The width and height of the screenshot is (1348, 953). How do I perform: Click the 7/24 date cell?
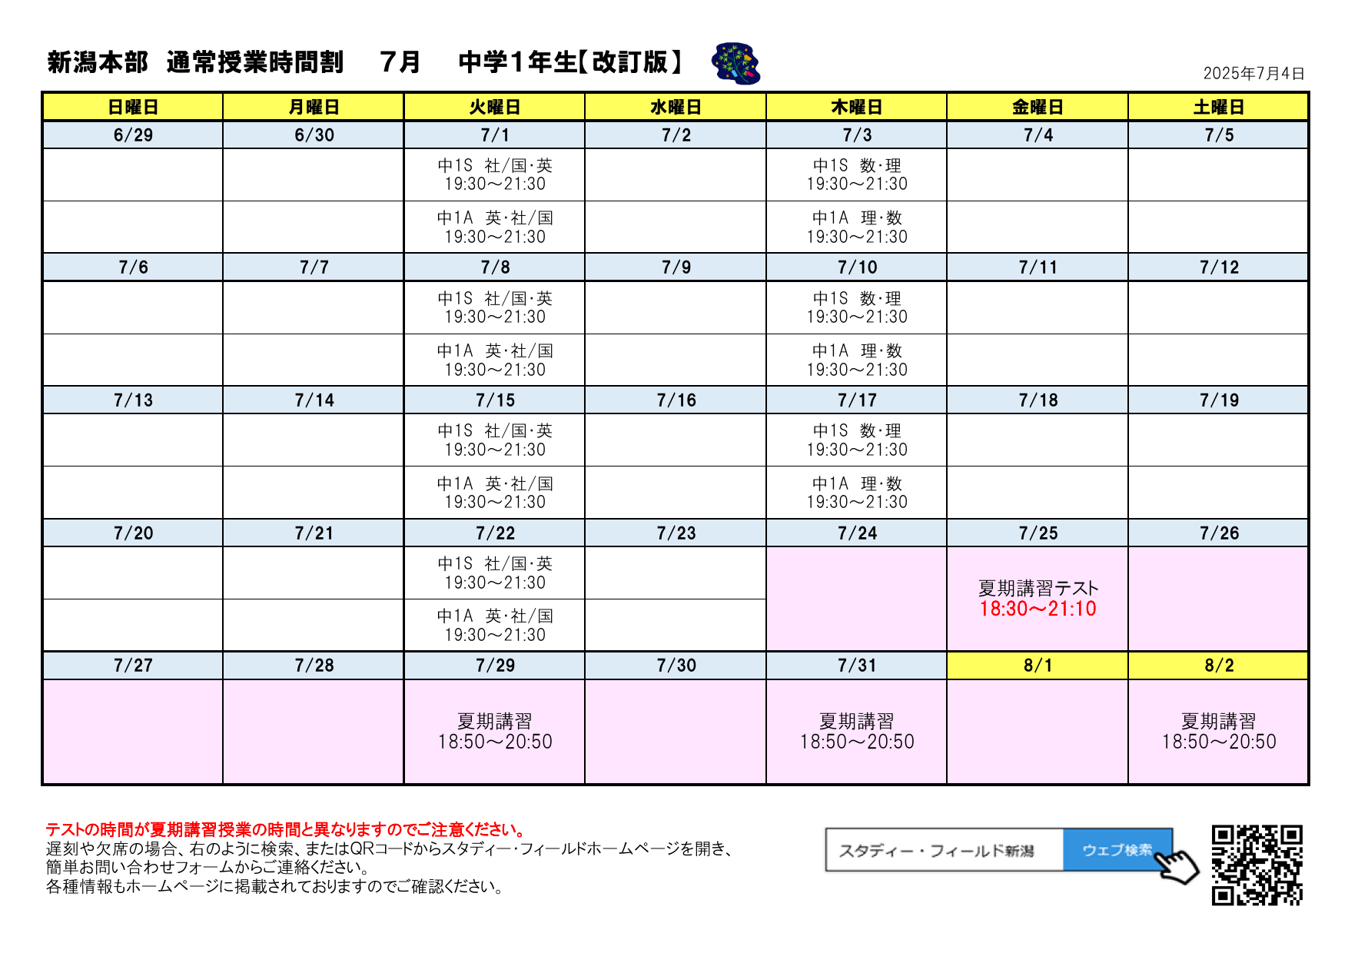(x=857, y=533)
